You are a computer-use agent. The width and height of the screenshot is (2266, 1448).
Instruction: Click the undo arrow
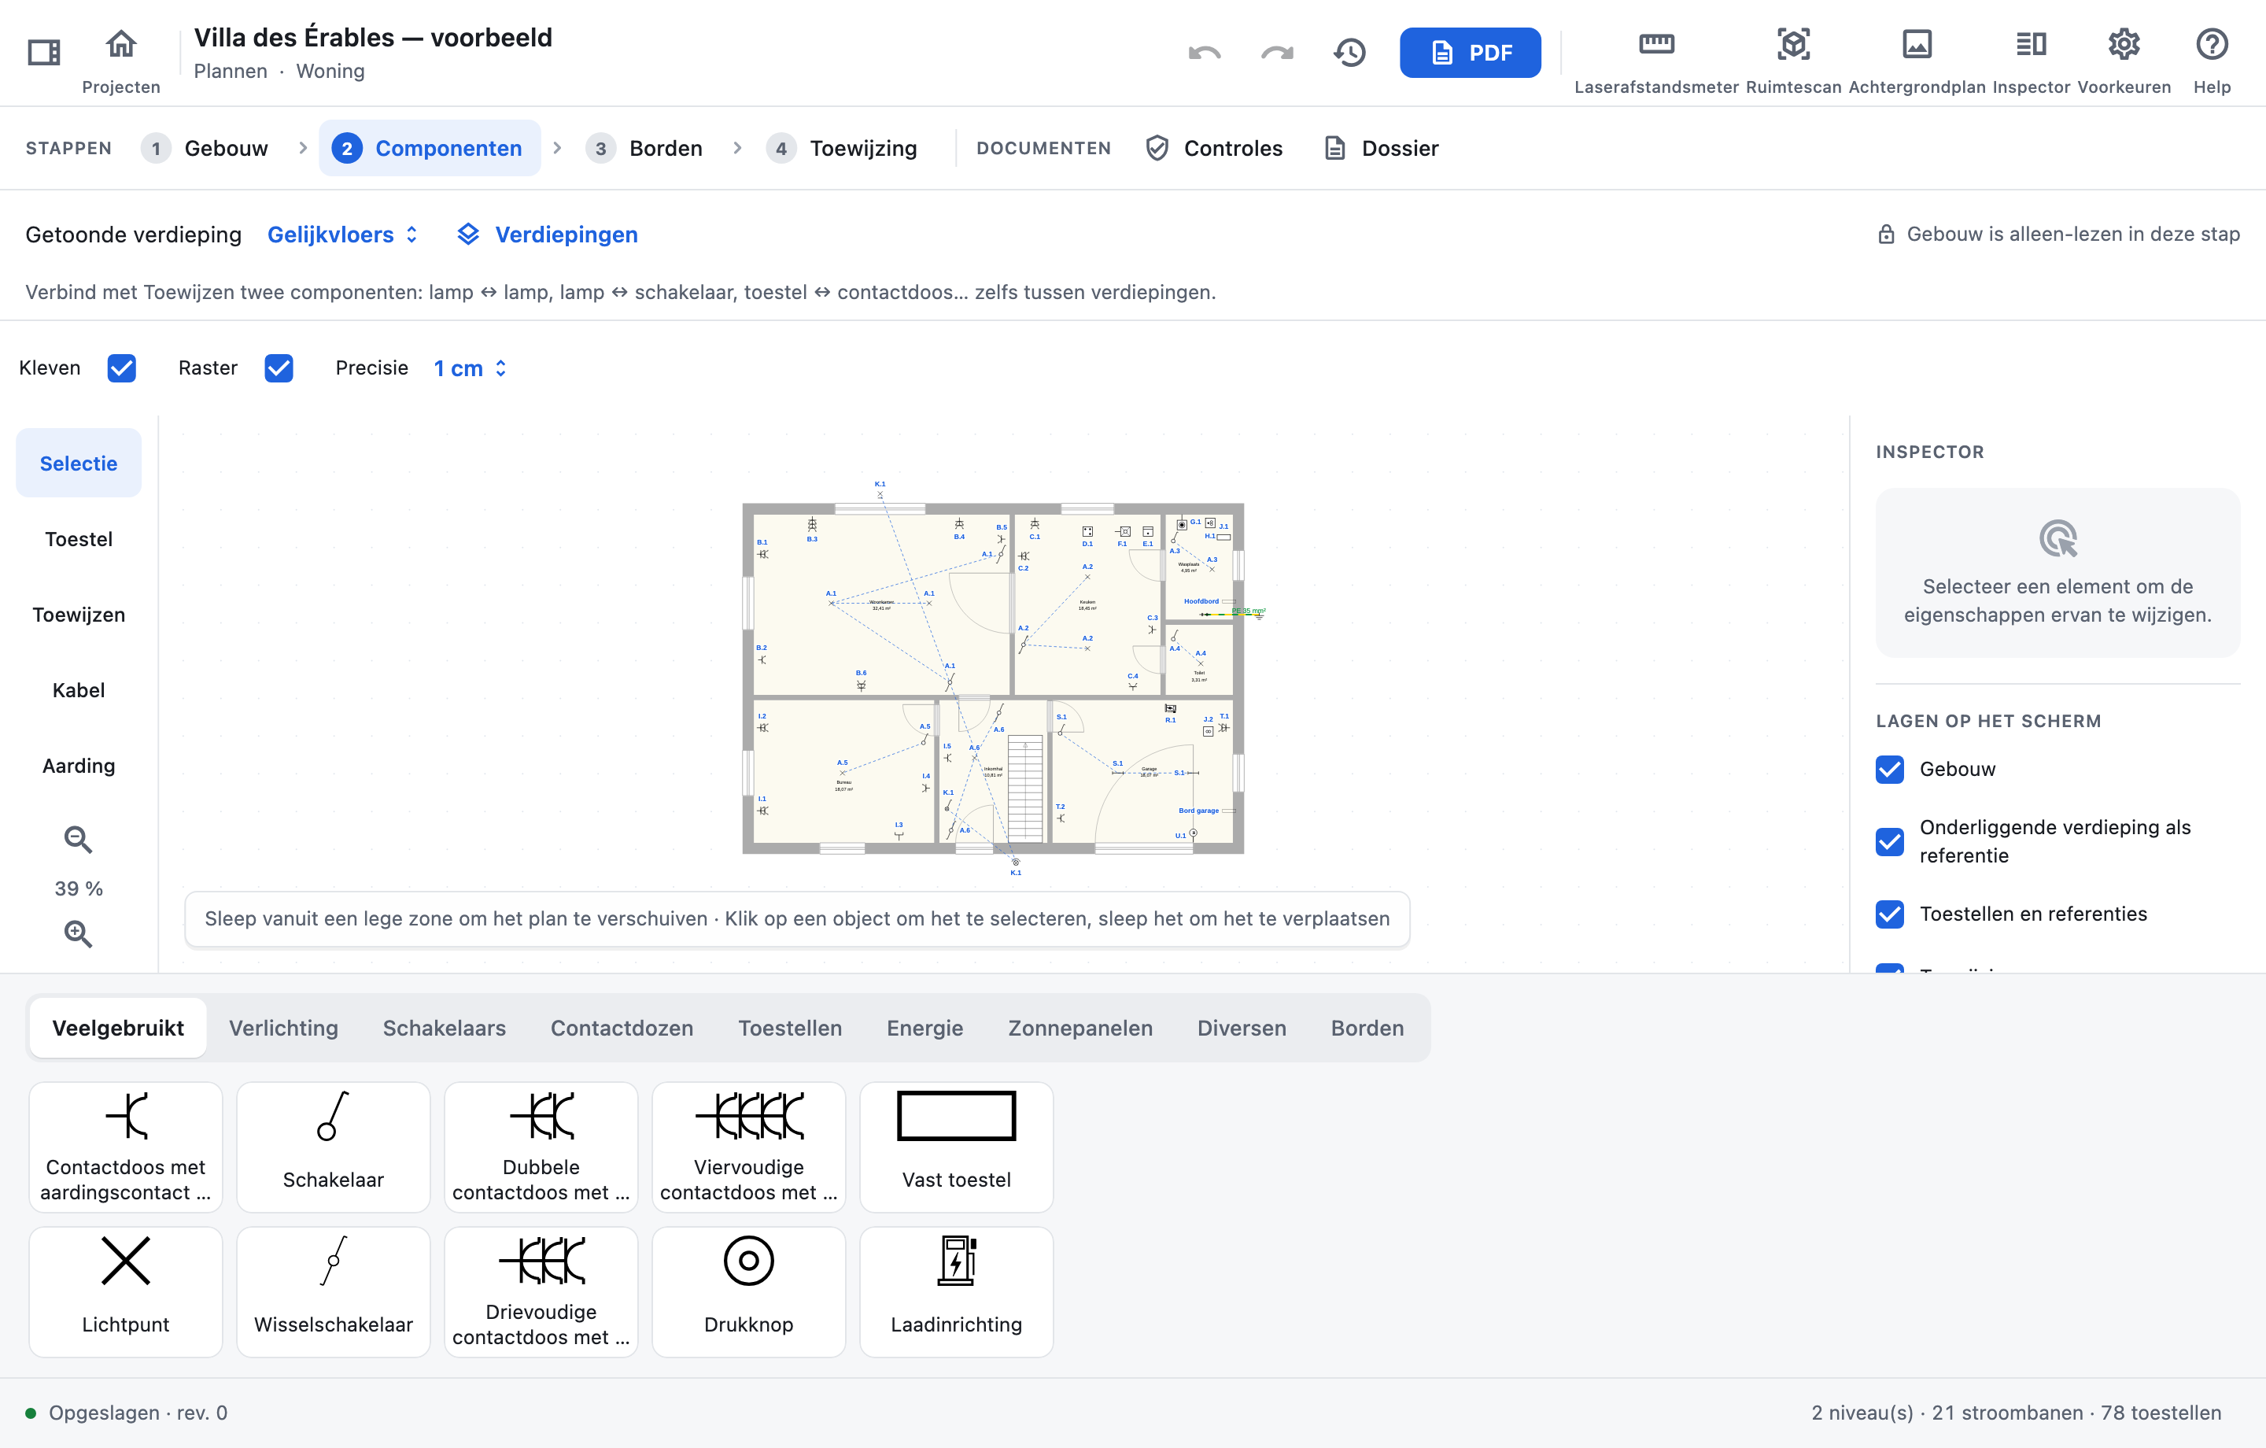coord(1205,53)
